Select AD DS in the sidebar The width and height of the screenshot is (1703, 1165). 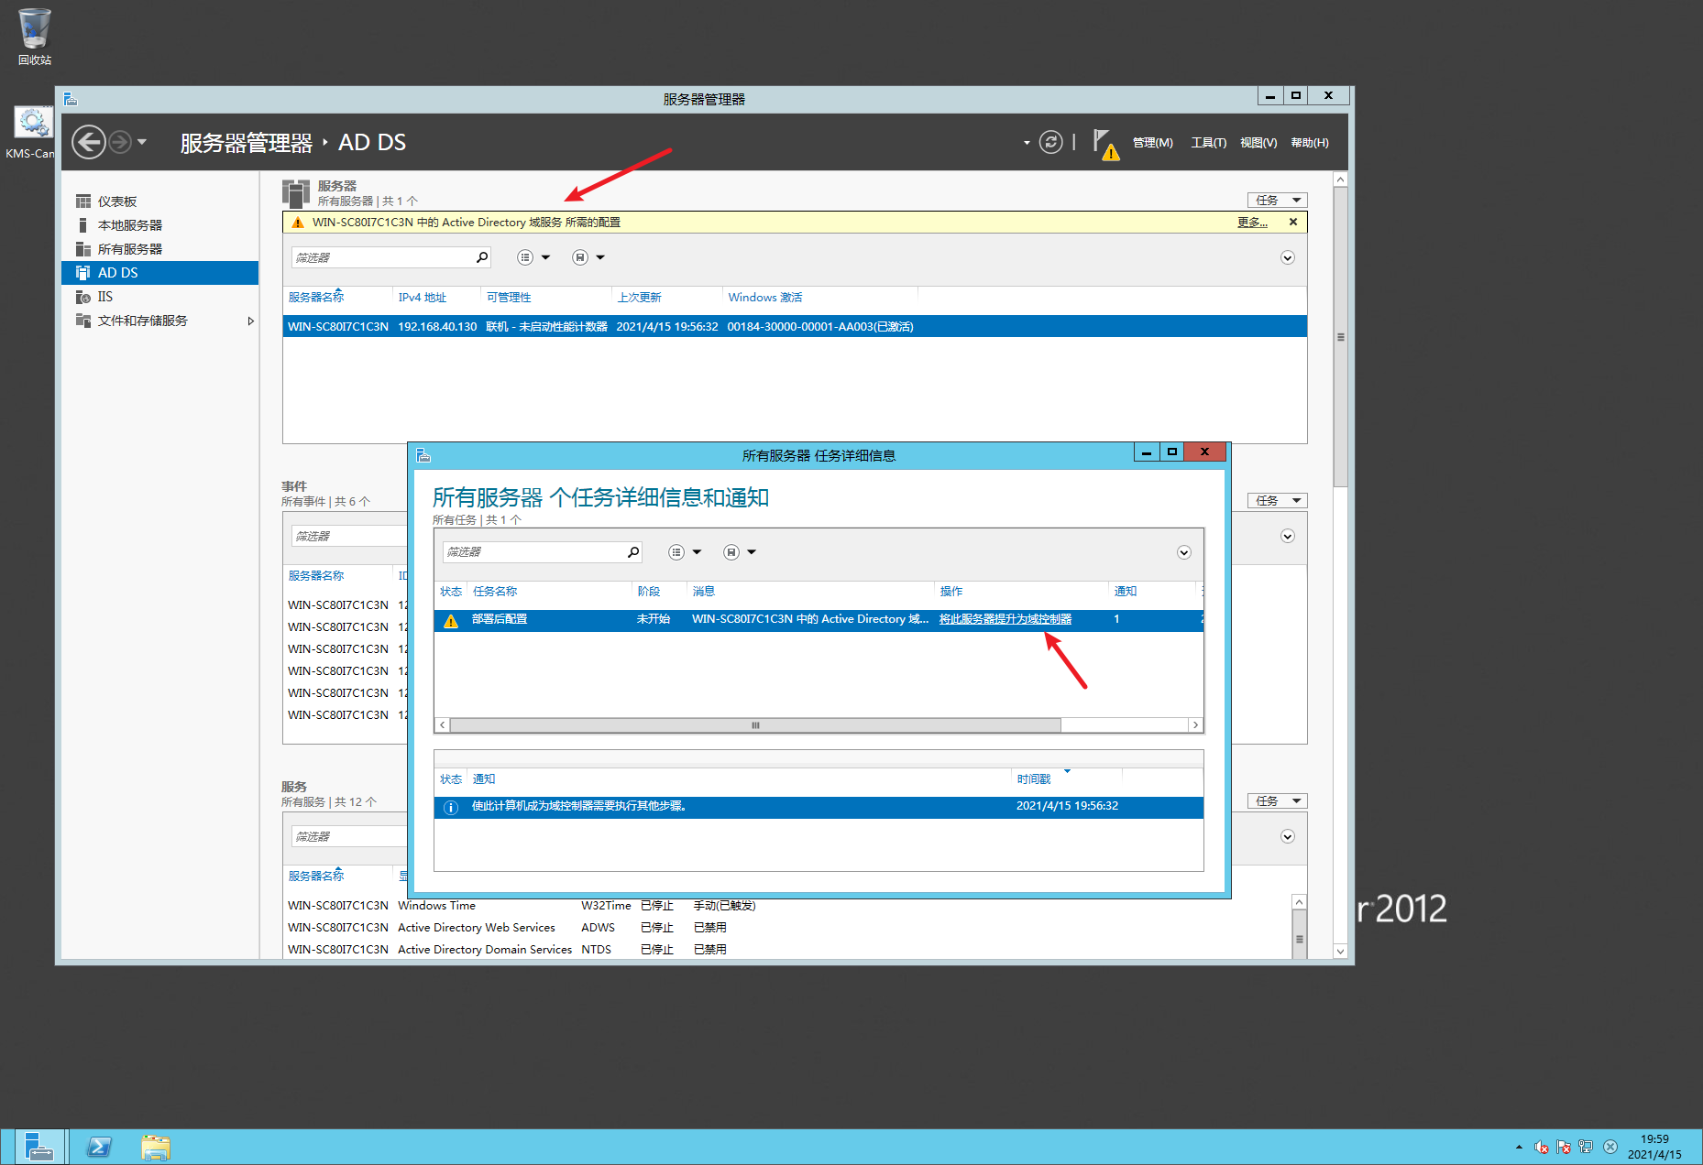159,273
